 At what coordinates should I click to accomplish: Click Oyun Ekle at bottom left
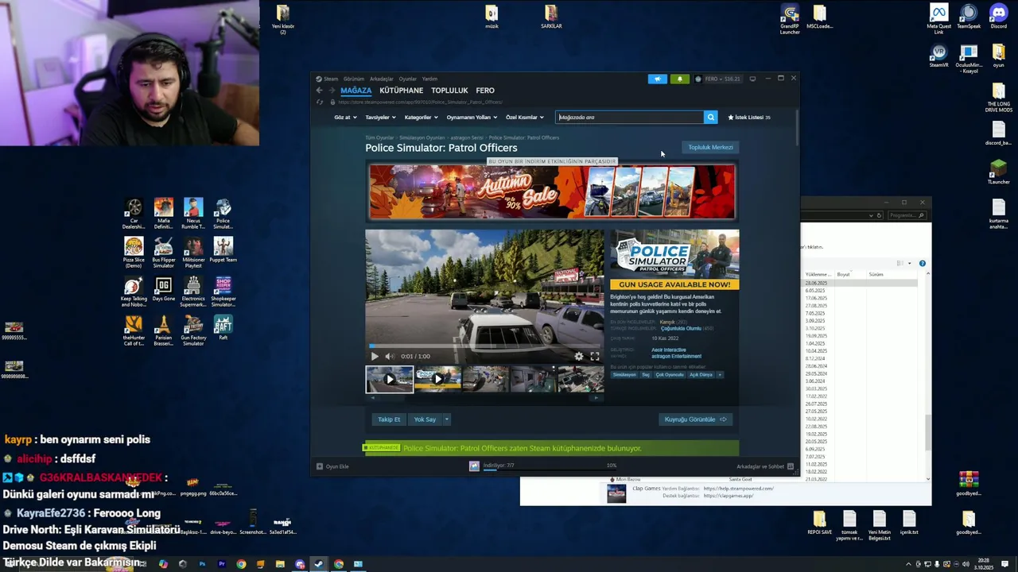click(x=332, y=466)
